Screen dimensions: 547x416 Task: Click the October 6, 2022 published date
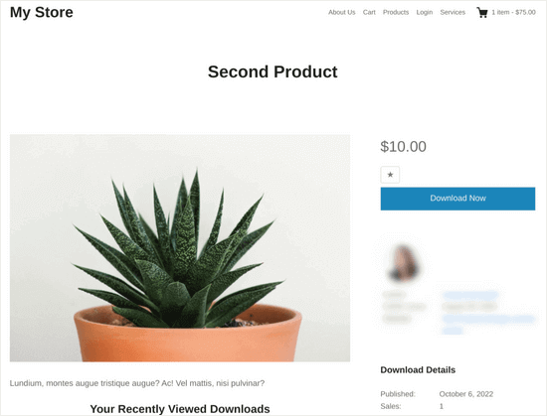pyautogui.click(x=466, y=394)
